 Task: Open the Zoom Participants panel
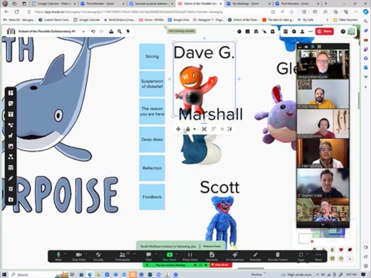(123, 256)
